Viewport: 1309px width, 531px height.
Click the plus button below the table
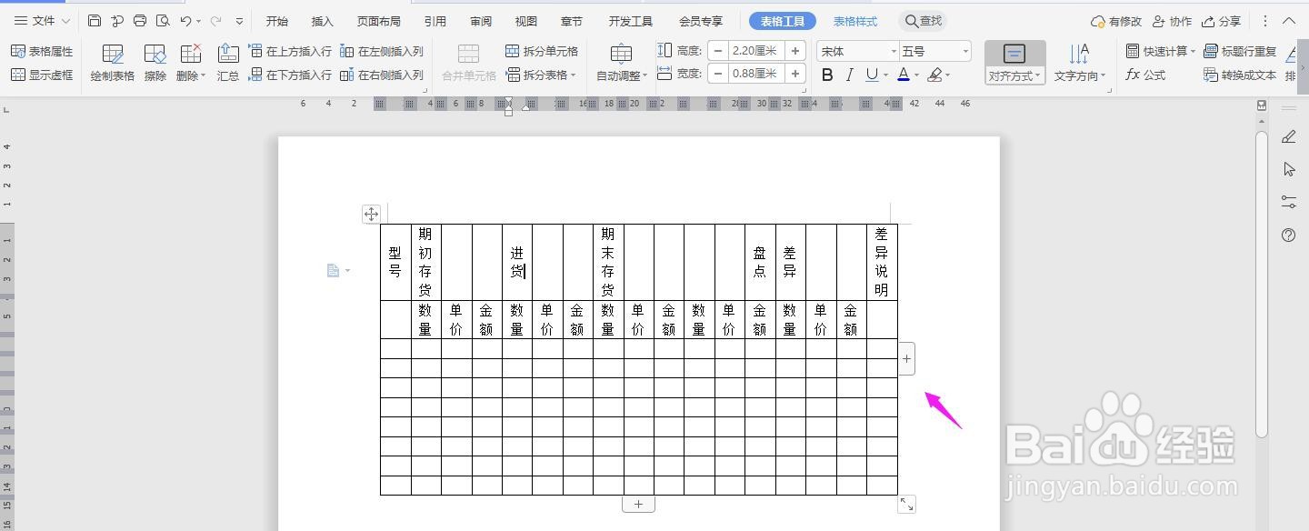639,503
